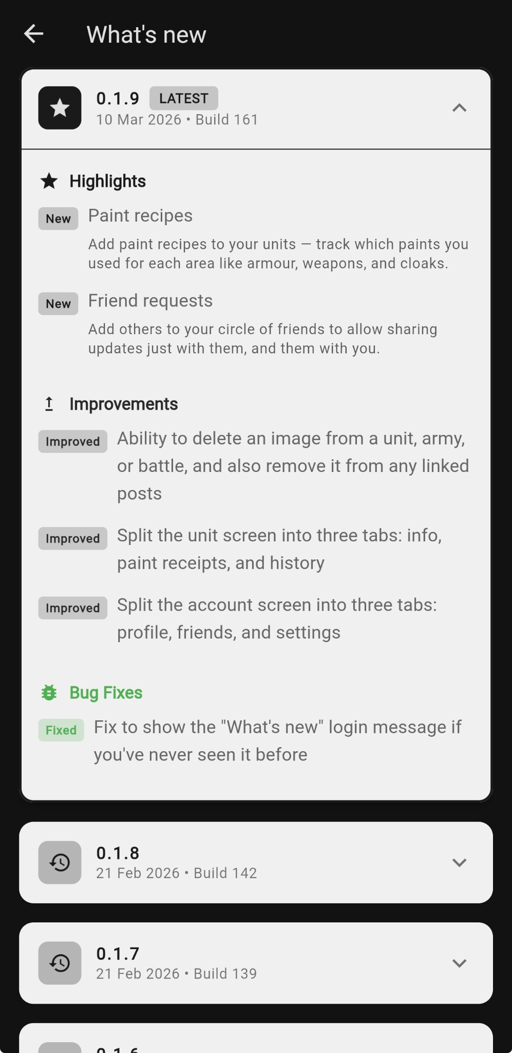Expand the 0.1.7 release notes
The width and height of the screenshot is (512, 1053).
(x=459, y=963)
